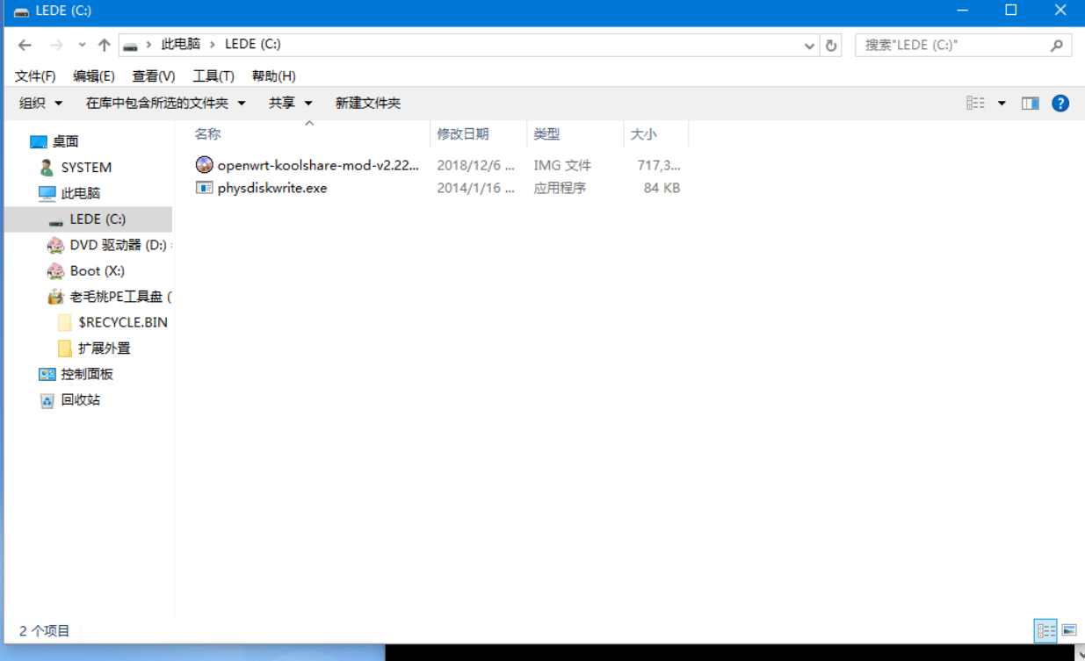Click the 此电脑 computer icon
This screenshot has height=661, width=1085.
point(47,193)
